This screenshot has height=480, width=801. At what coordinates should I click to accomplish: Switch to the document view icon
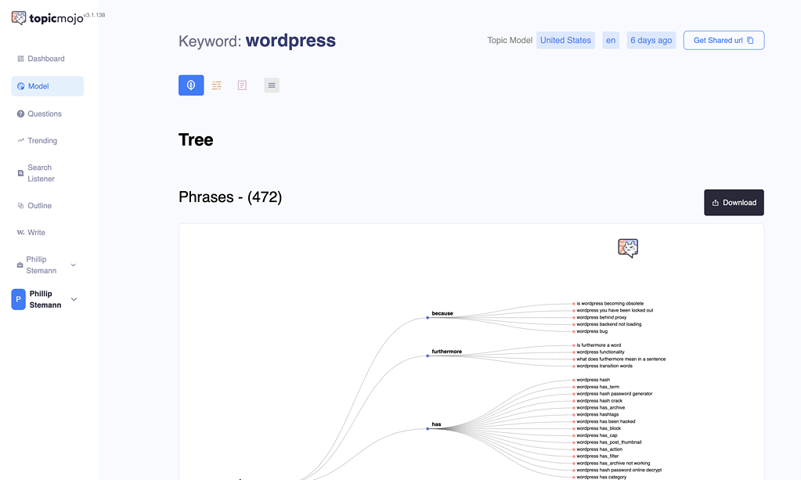click(242, 85)
